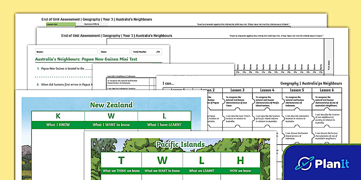Tick the Lesson 3 'recognise East Timor' puzzle box
361x180 pixels.
238,101
